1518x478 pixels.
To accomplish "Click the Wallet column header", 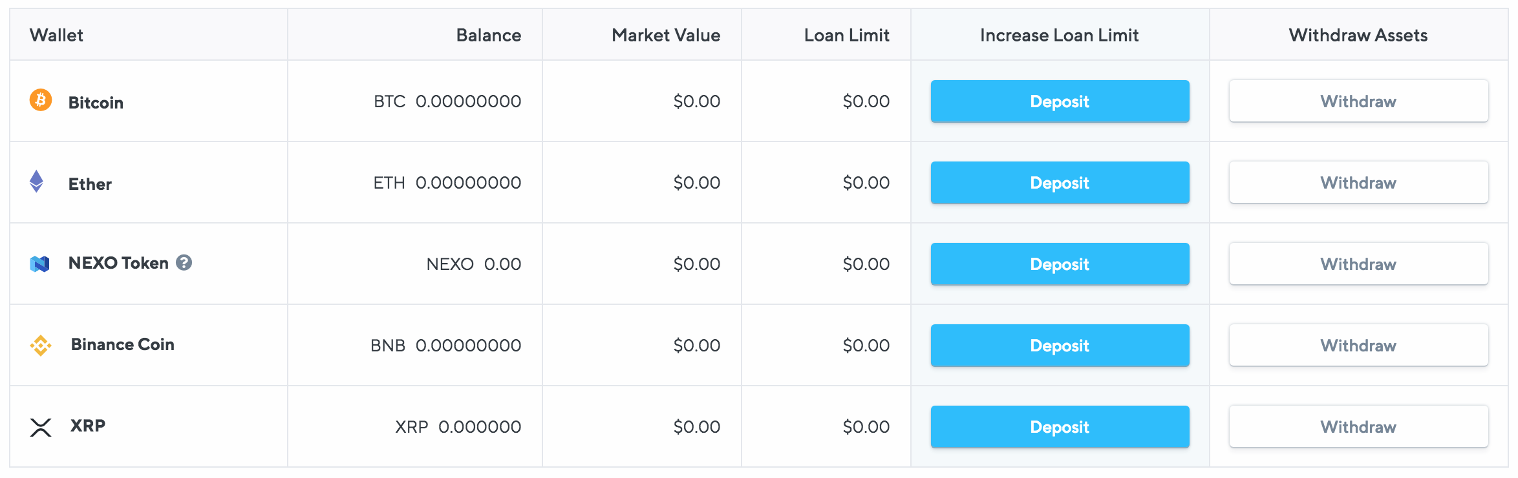I will (x=56, y=35).
